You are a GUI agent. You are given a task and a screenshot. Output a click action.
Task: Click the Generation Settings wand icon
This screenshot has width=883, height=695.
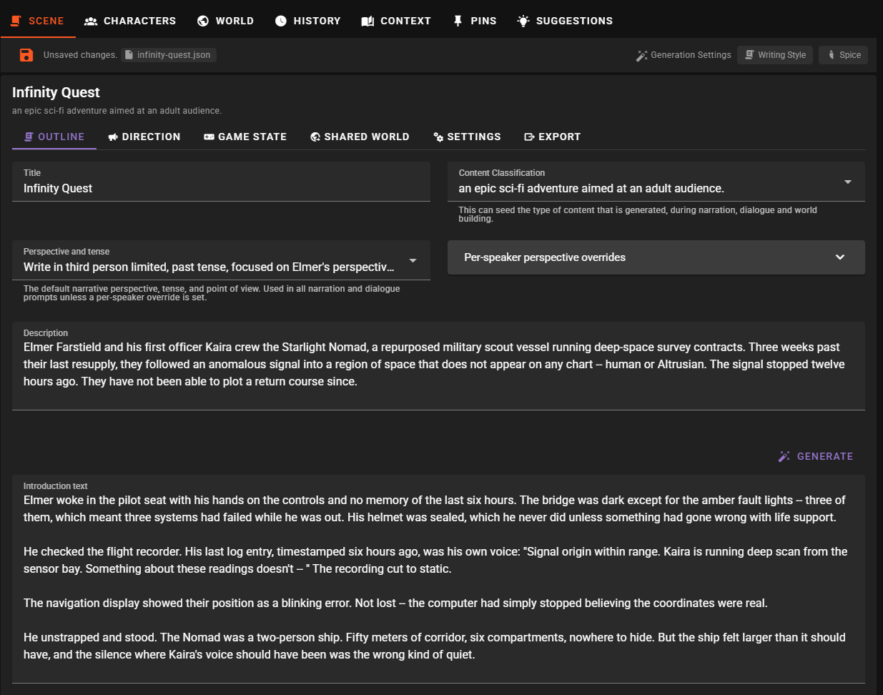641,55
